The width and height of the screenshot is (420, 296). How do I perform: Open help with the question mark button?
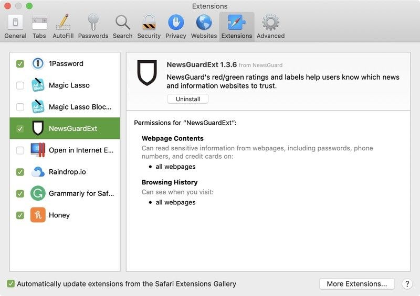coord(407,284)
